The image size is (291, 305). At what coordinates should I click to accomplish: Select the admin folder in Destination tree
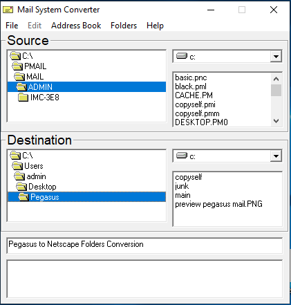(x=36, y=176)
